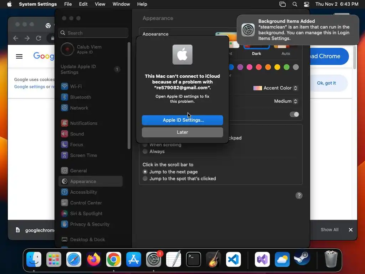Open the View menu
This screenshot has width=365, height=274.
click(x=100, y=4)
